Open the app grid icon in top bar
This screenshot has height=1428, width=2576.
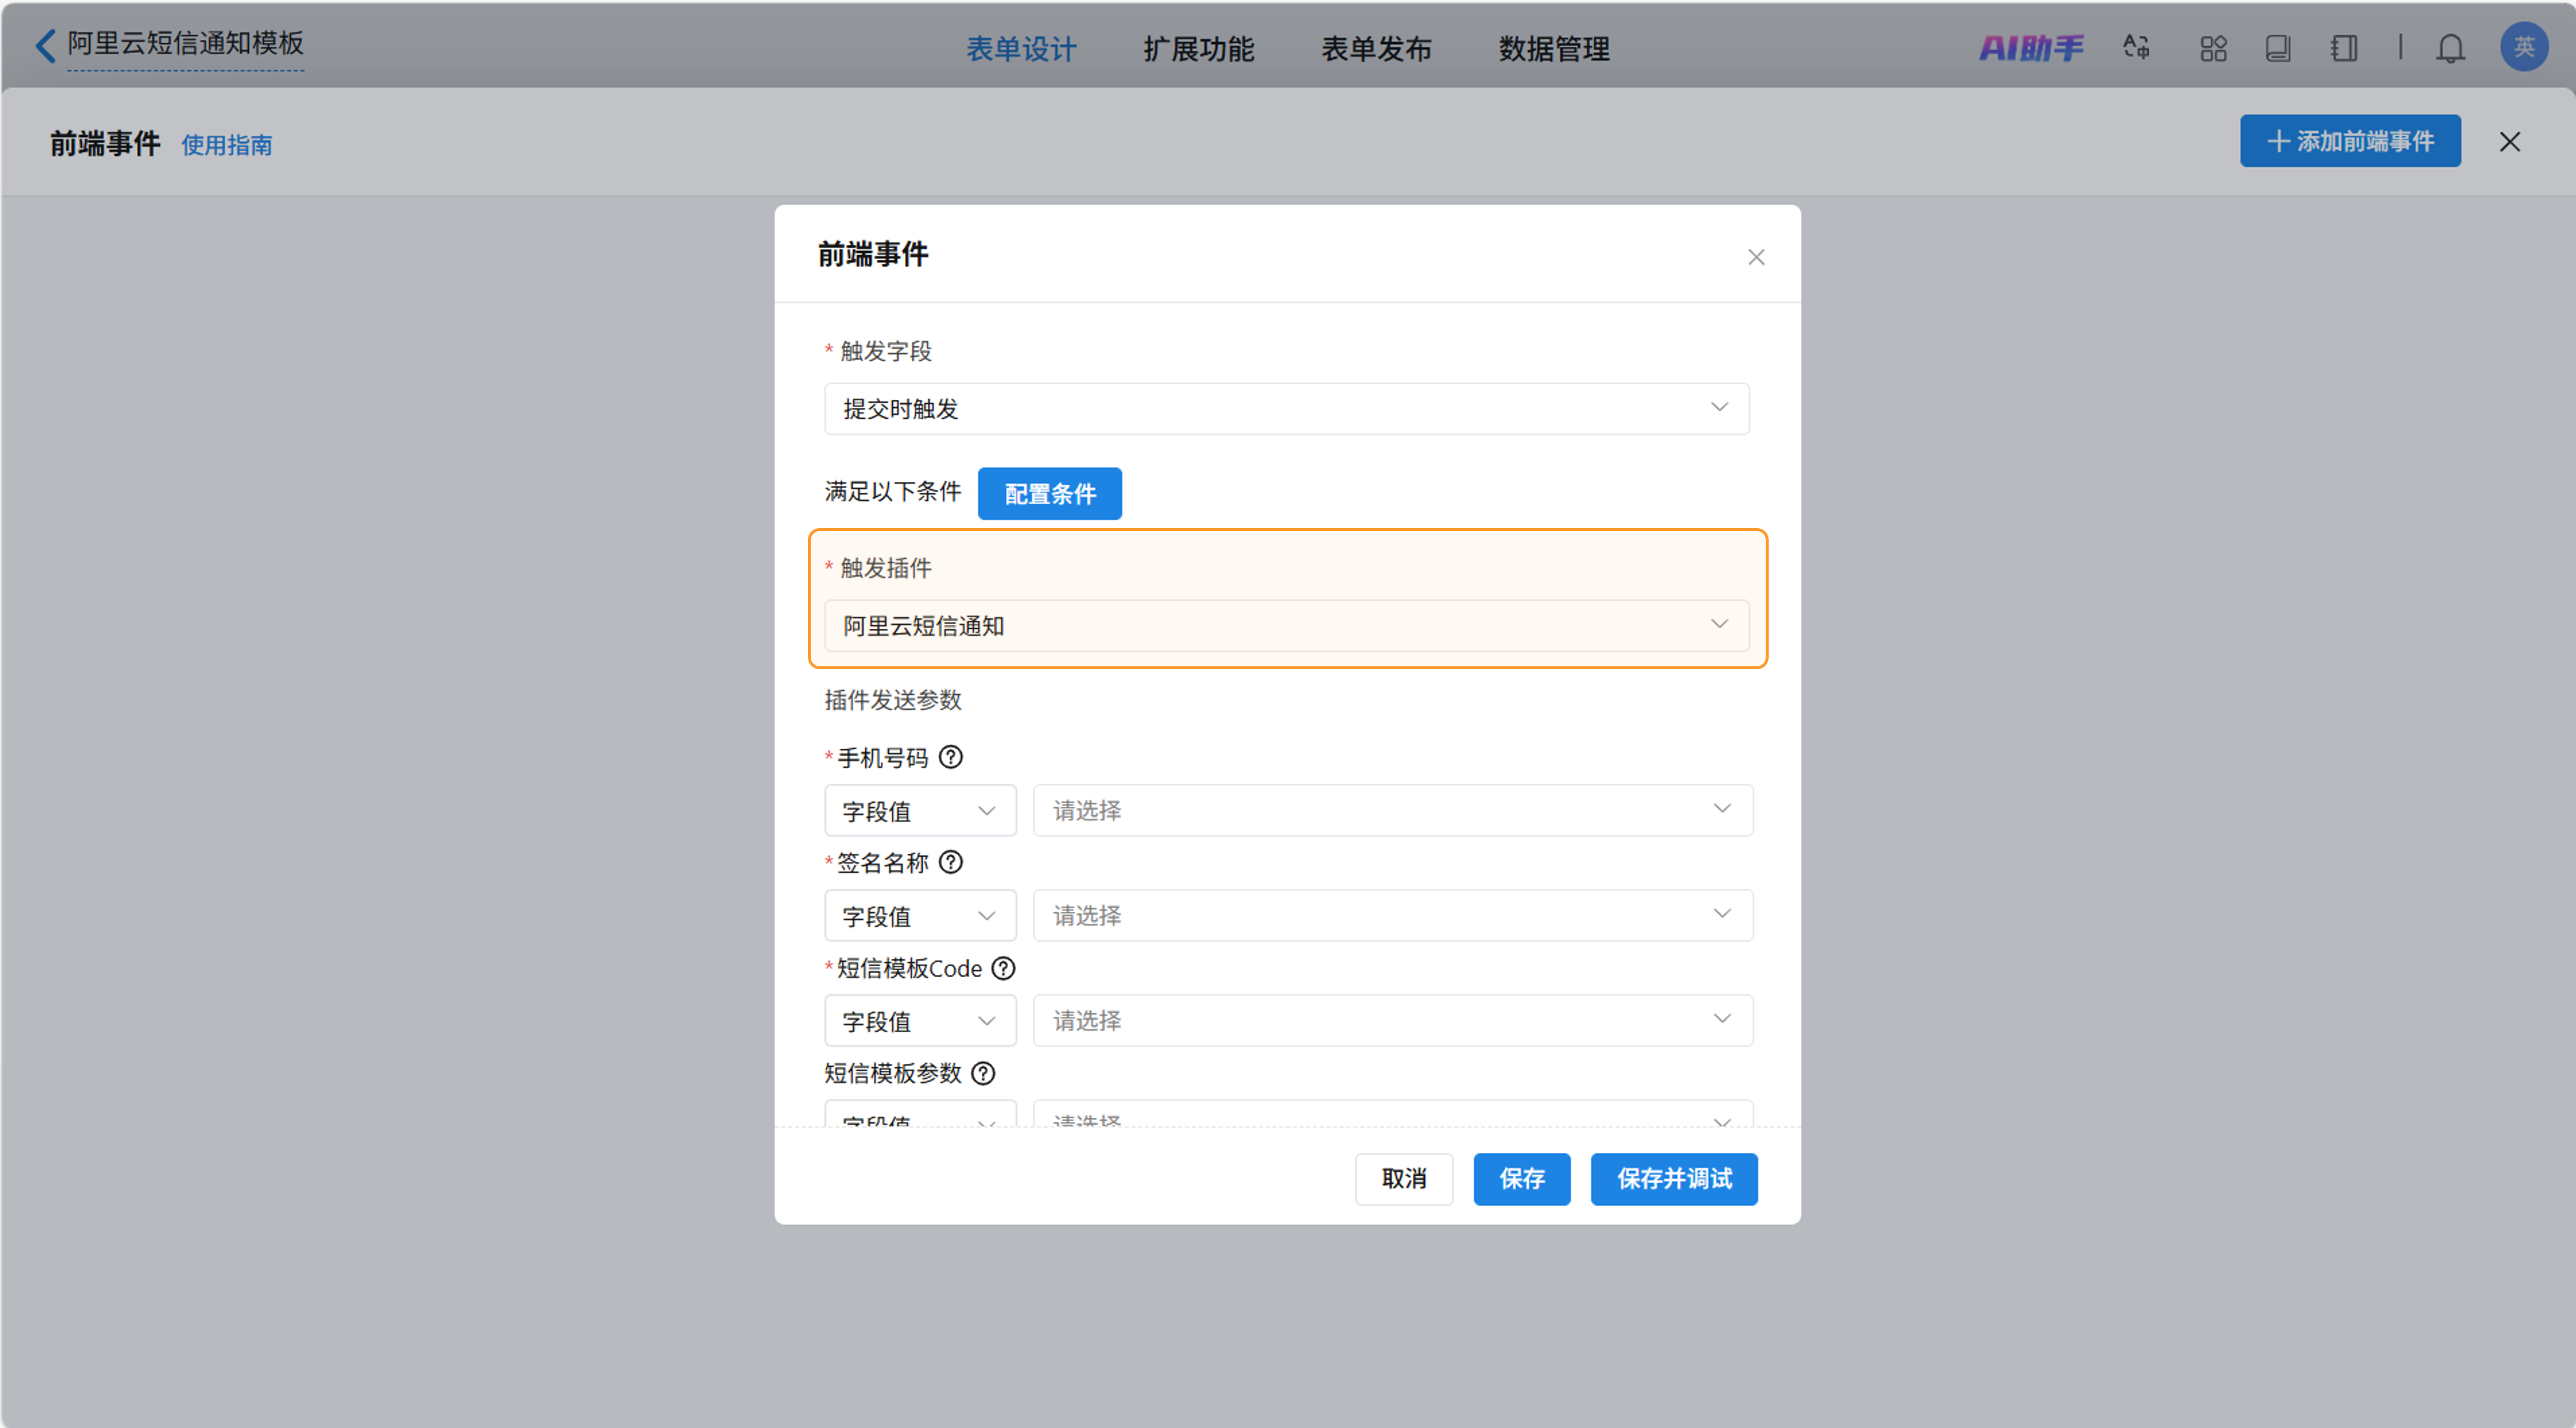click(2213, 47)
